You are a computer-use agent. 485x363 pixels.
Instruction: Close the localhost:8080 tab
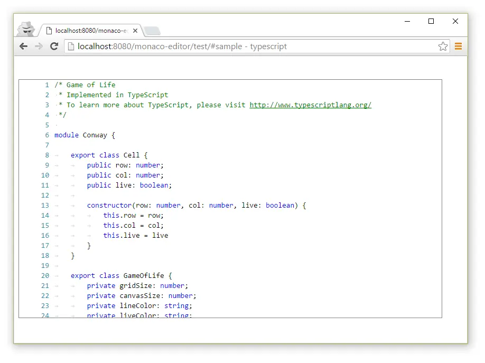pos(135,31)
